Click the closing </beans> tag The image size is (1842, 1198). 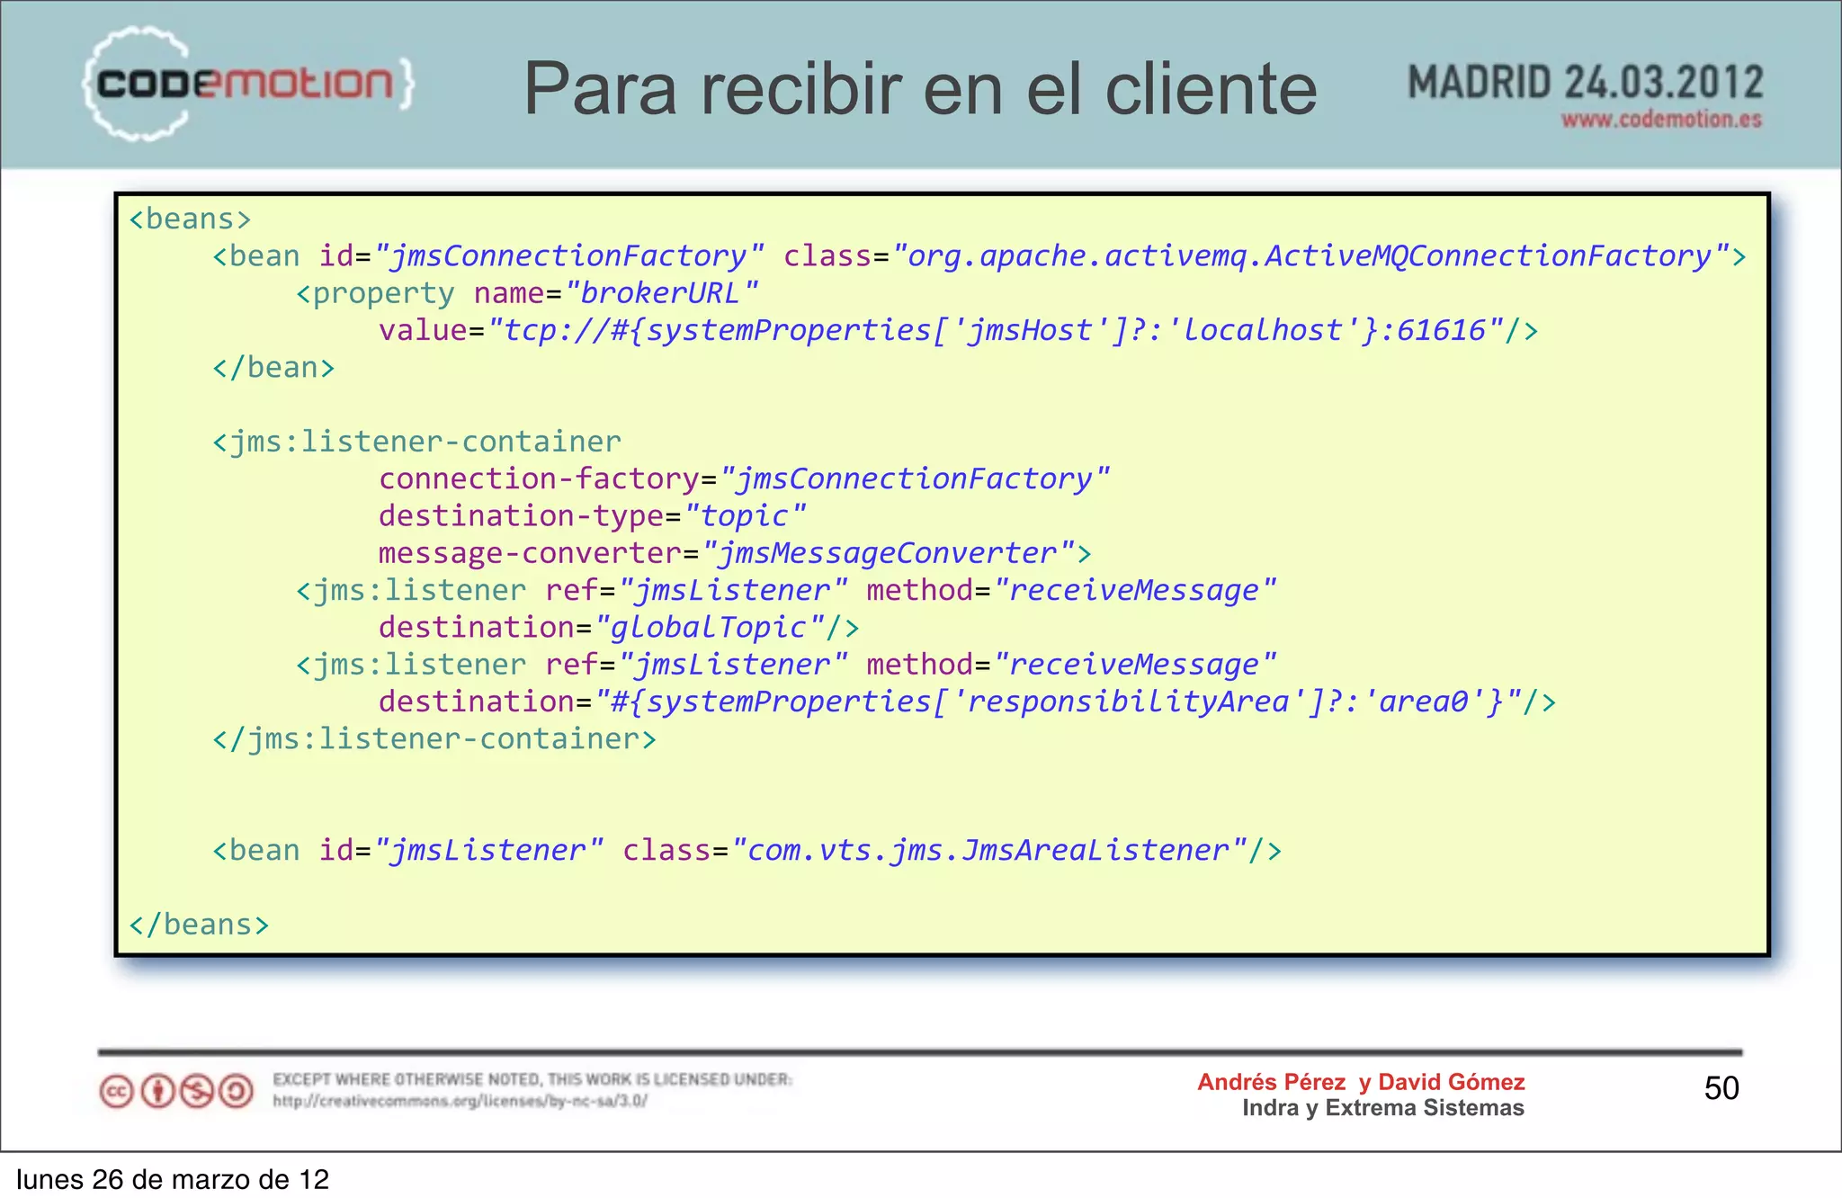(199, 925)
